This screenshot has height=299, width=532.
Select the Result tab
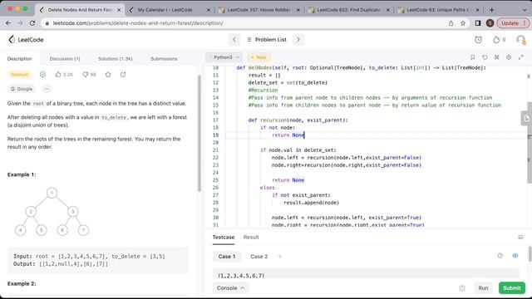(251, 238)
